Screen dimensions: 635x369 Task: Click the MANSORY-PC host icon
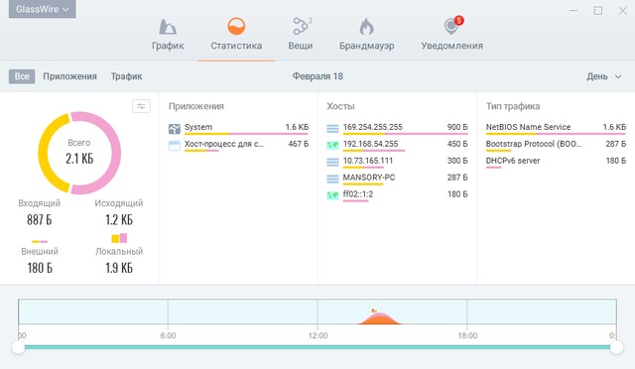click(333, 179)
